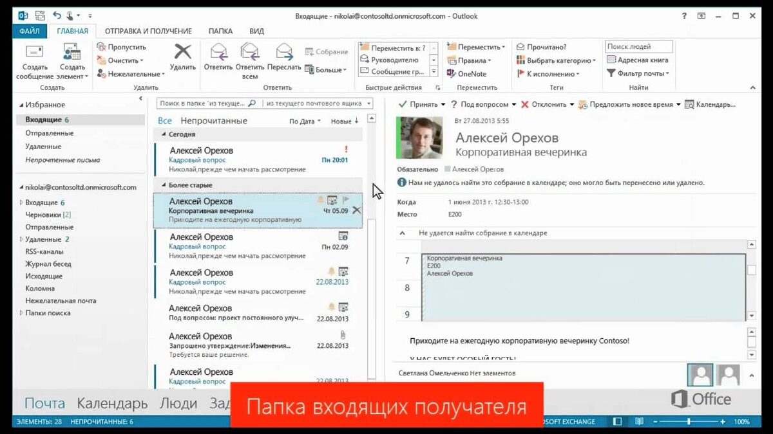
Task: Open Нежелательная почта folder
Action: tap(61, 300)
